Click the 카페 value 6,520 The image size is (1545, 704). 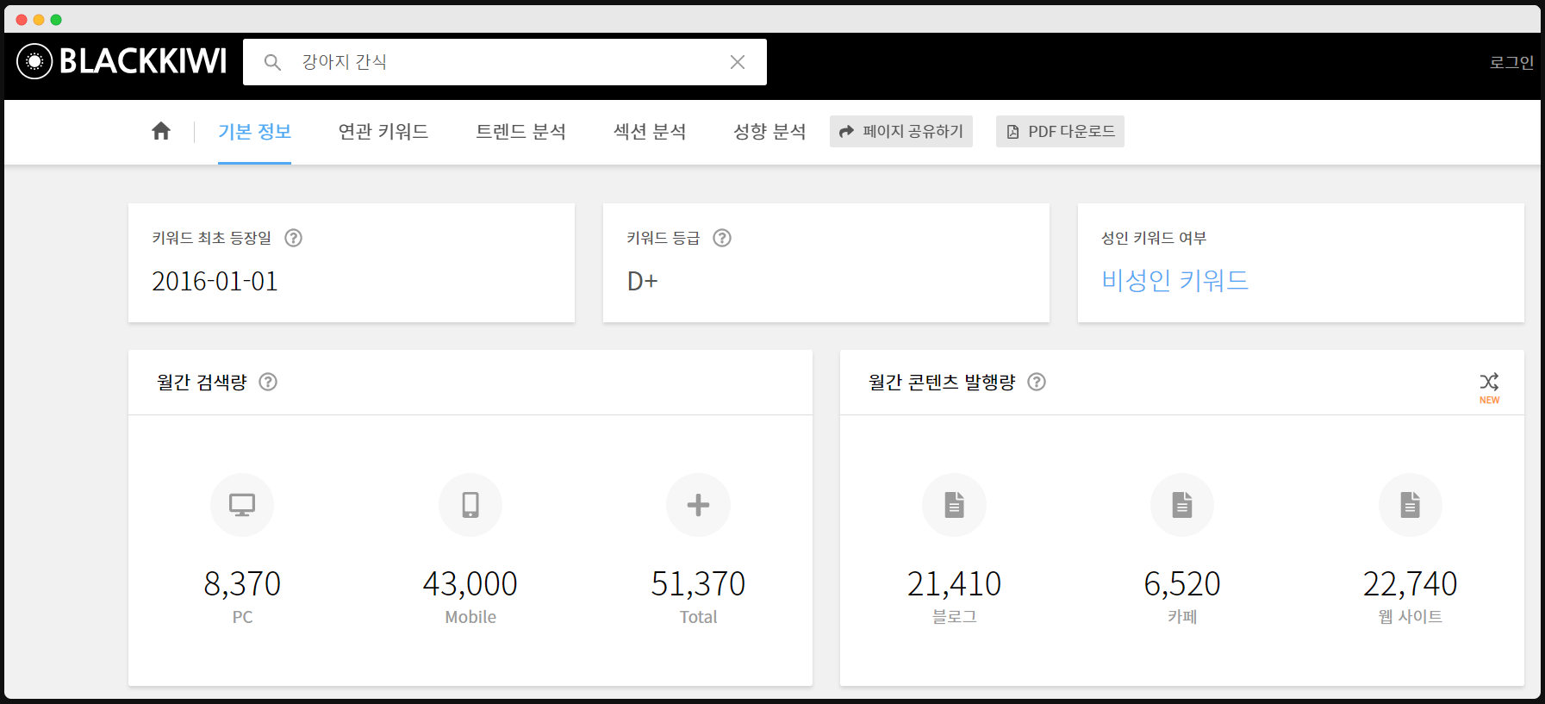click(x=1182, y=584)
